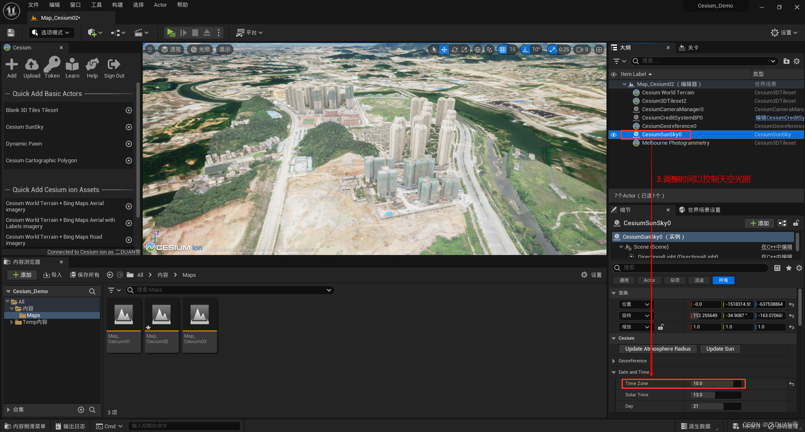Open the 编辑 menu
The height and width of the screenshot is (432, 805).
click(55, 5)
